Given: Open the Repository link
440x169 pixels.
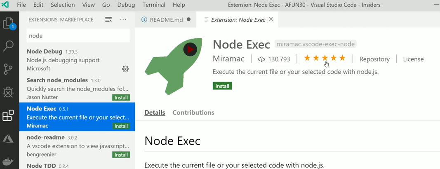Looking at the screenshot, I should pyautogui.click(x=374, y=59).
